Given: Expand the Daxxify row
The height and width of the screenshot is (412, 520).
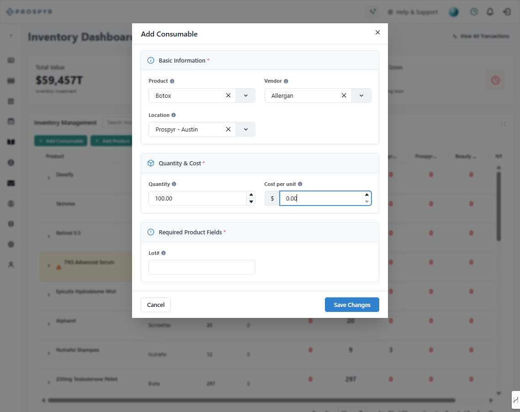Looking at the screenshot, I should (x=49, y=178).
